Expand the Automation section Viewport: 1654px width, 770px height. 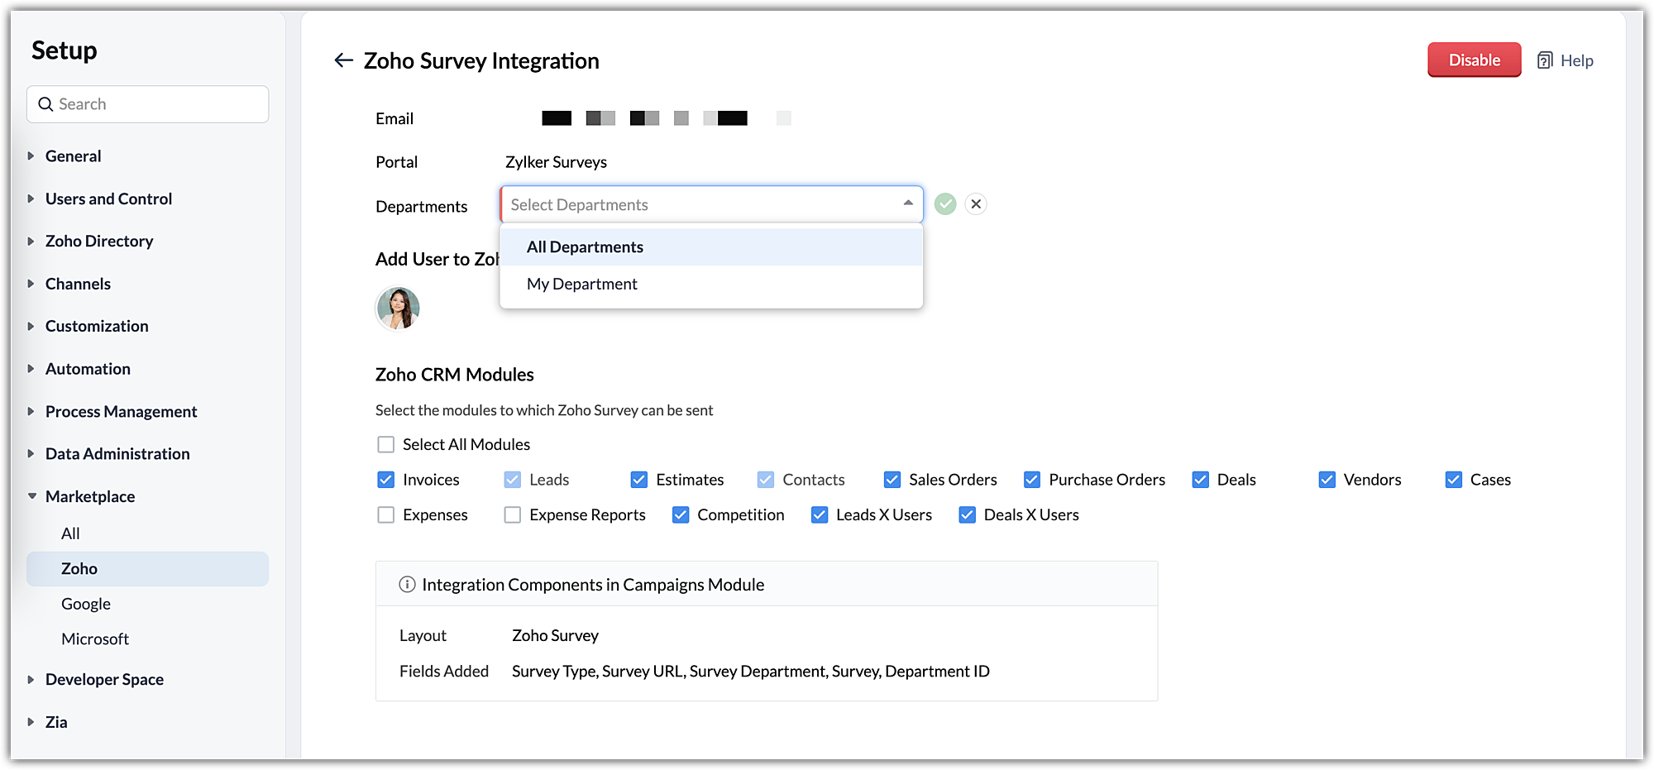coord(31,369)
